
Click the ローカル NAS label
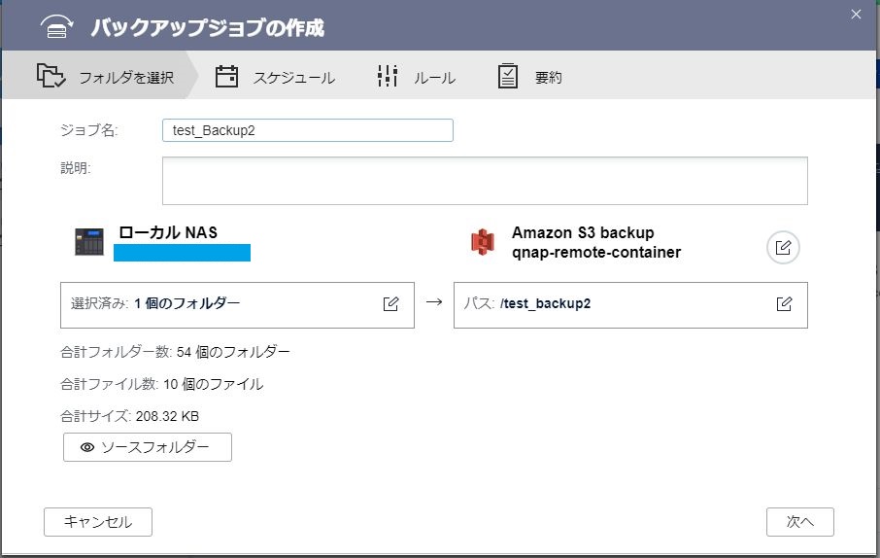pyautogui.click(x=168, y=232)
